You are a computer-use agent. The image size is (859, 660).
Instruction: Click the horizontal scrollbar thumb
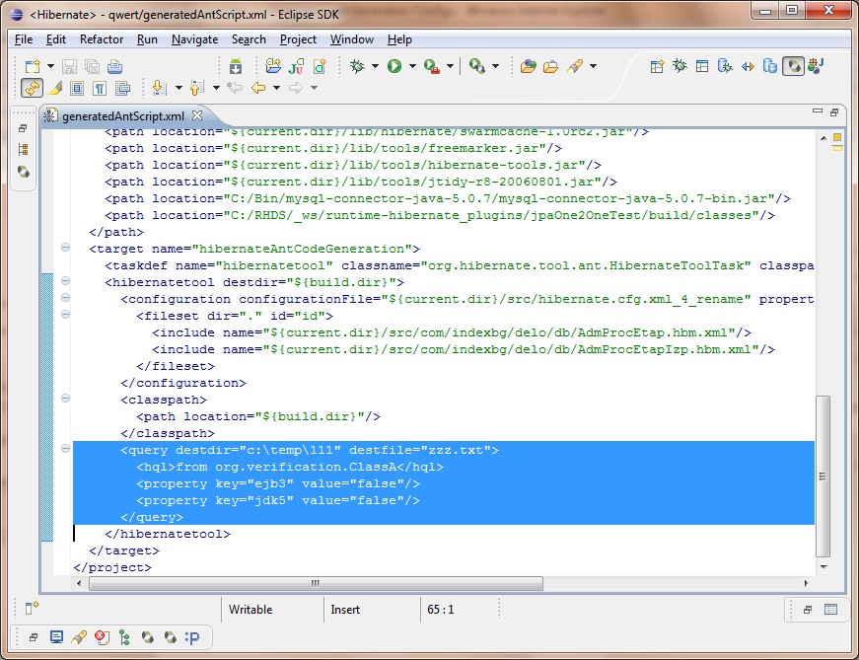pos(316,583)
